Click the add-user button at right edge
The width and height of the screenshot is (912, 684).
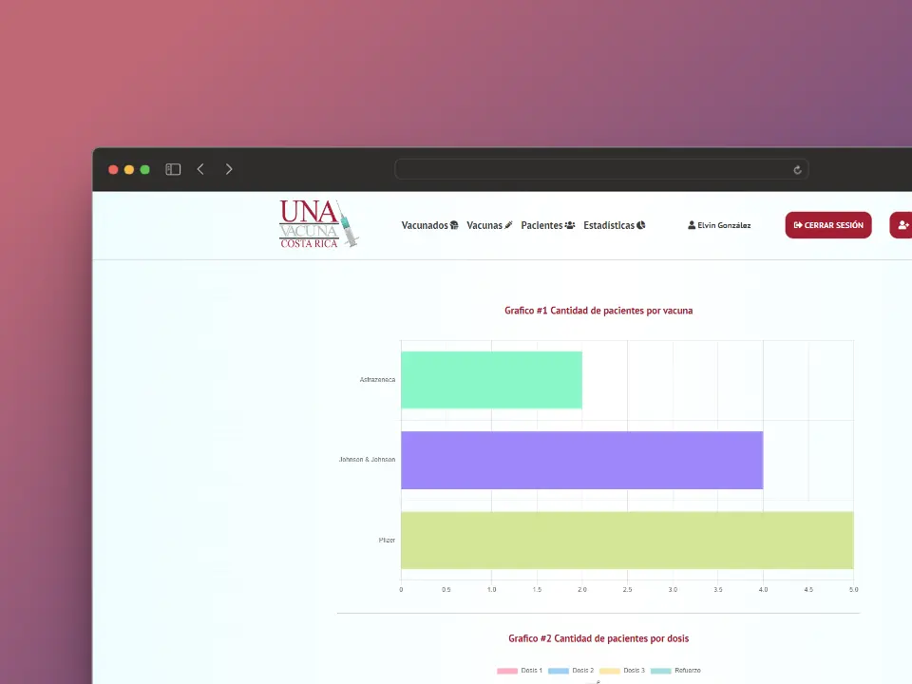tap(902, 225)
